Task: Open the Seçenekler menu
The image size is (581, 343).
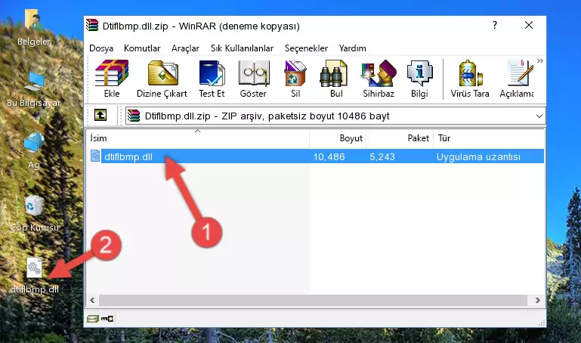Action: click(x=306, y=48)
